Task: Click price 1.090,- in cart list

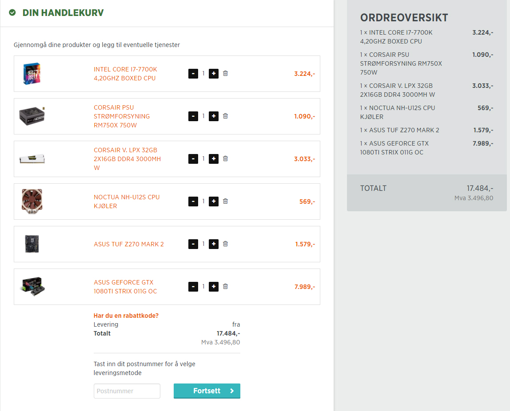Action: click(x=304, y=116)
